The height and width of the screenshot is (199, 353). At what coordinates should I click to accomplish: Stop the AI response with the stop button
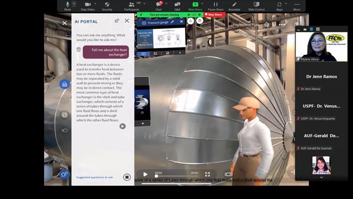(x=127, y=177)
